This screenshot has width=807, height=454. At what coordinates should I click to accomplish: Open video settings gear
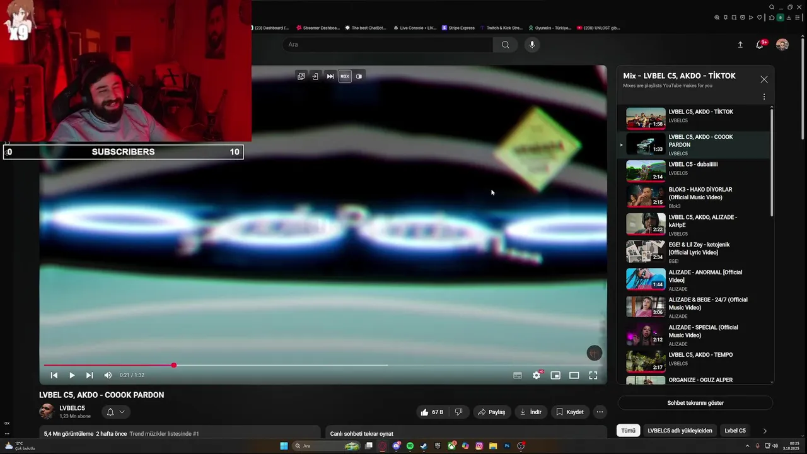point(537,375)
